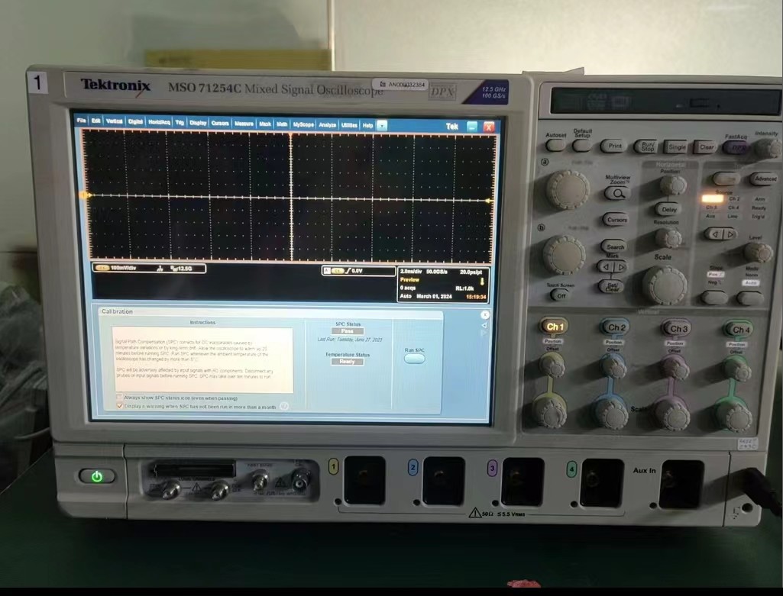The height and width of the screenshot is (596, 783).
Task: Open the Display menu
Action: [x=199, y=123]
